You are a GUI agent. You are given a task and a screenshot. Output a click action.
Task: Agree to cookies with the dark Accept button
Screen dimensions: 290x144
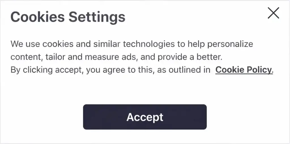[x=145, y=117]
